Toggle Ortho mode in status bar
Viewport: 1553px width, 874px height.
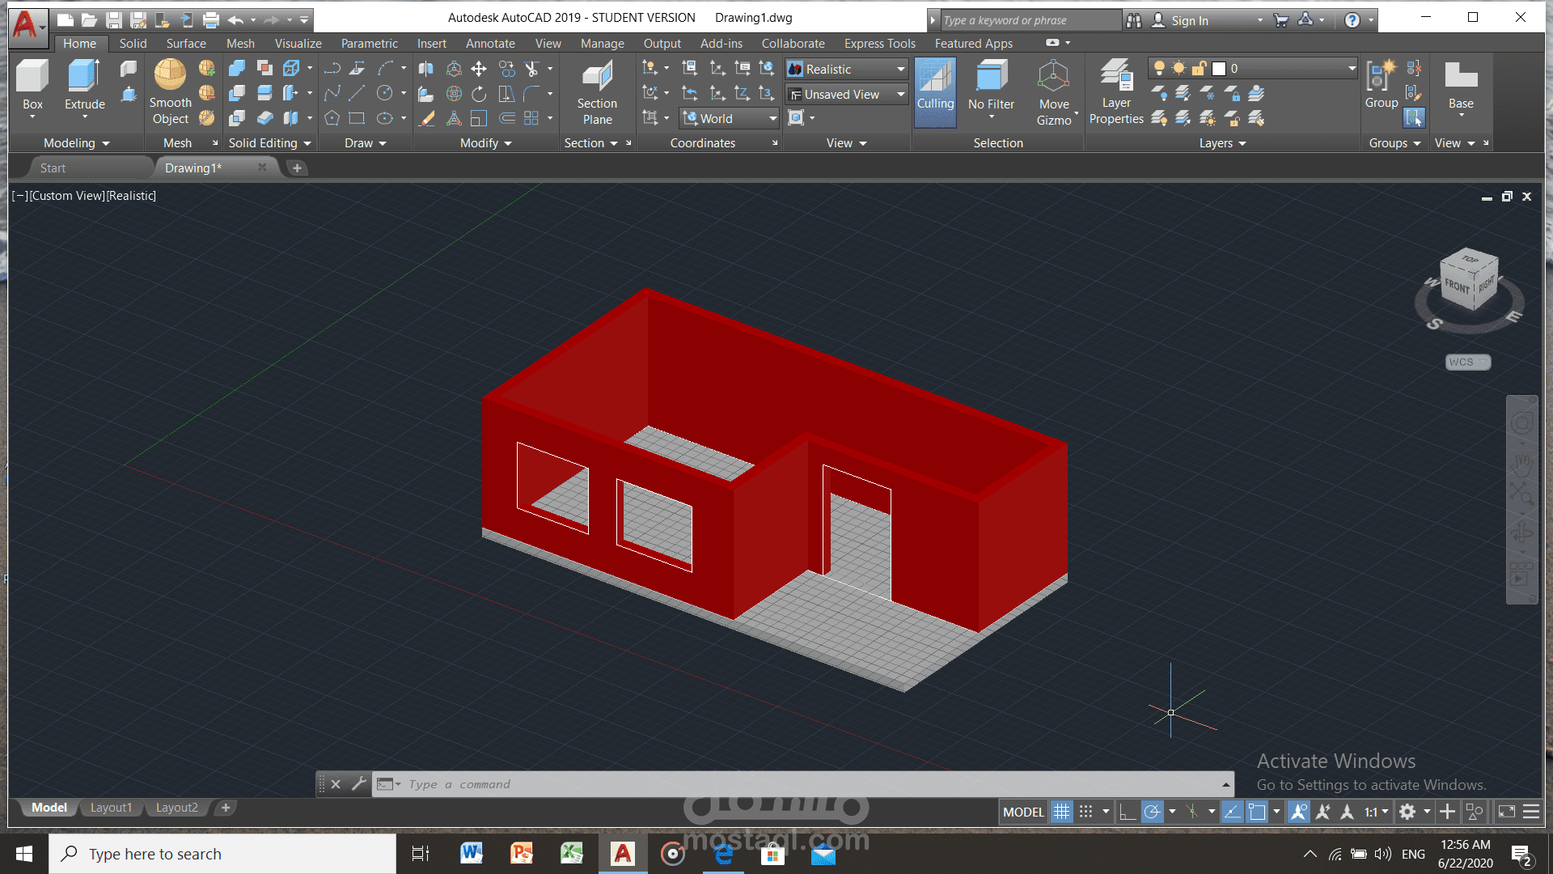(x=1128, y=812)
